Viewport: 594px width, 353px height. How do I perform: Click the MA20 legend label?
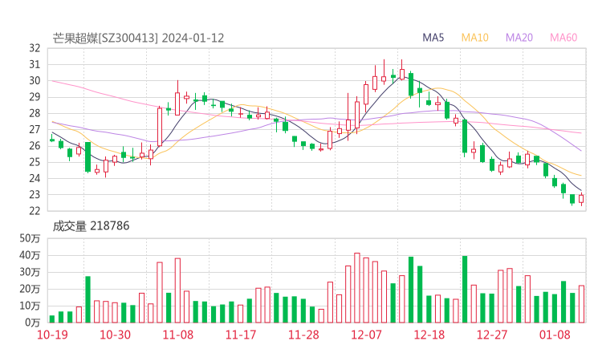coord(519,38)
